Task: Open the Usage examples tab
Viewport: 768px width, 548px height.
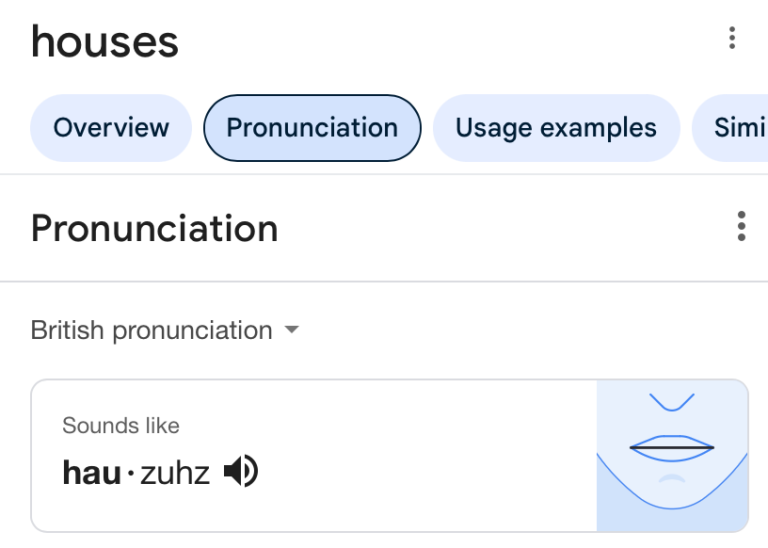Action: click(x=556, y=128)
